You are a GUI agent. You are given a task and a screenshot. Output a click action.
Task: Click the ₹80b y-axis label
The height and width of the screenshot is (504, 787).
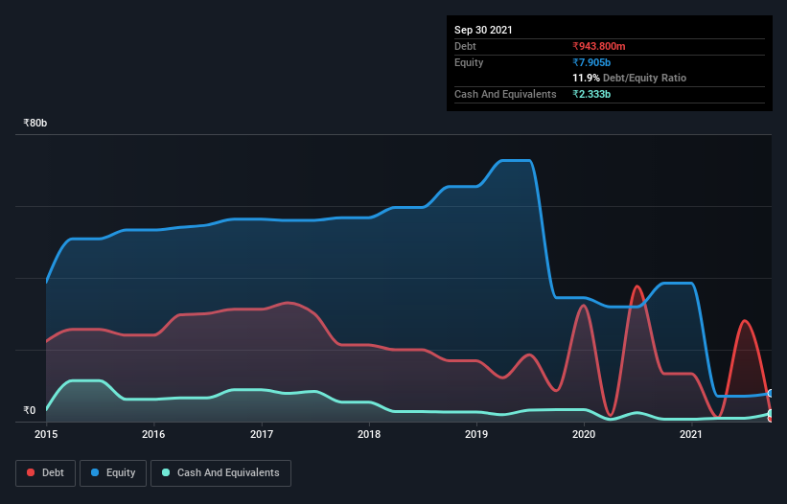(x=35, y=123)
